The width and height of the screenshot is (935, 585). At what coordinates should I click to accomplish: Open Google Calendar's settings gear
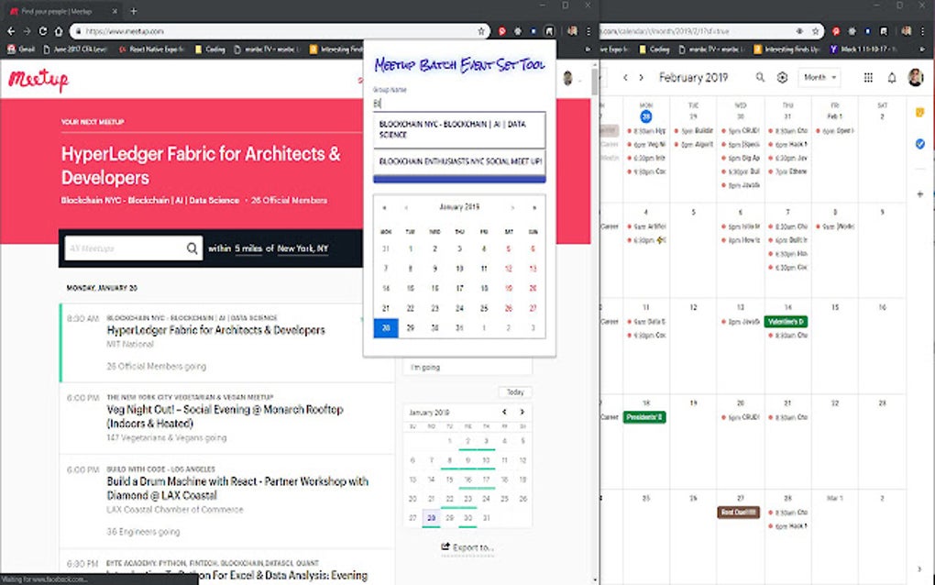click(782, 78)
